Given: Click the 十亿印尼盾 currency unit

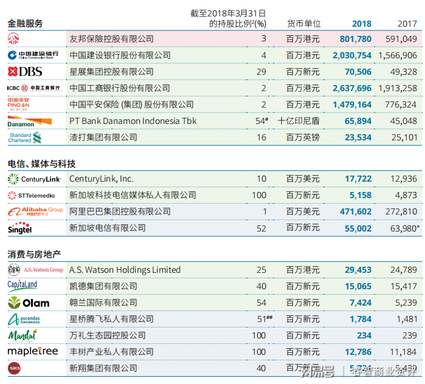Looking at the screenshot, I should [299, 121].
